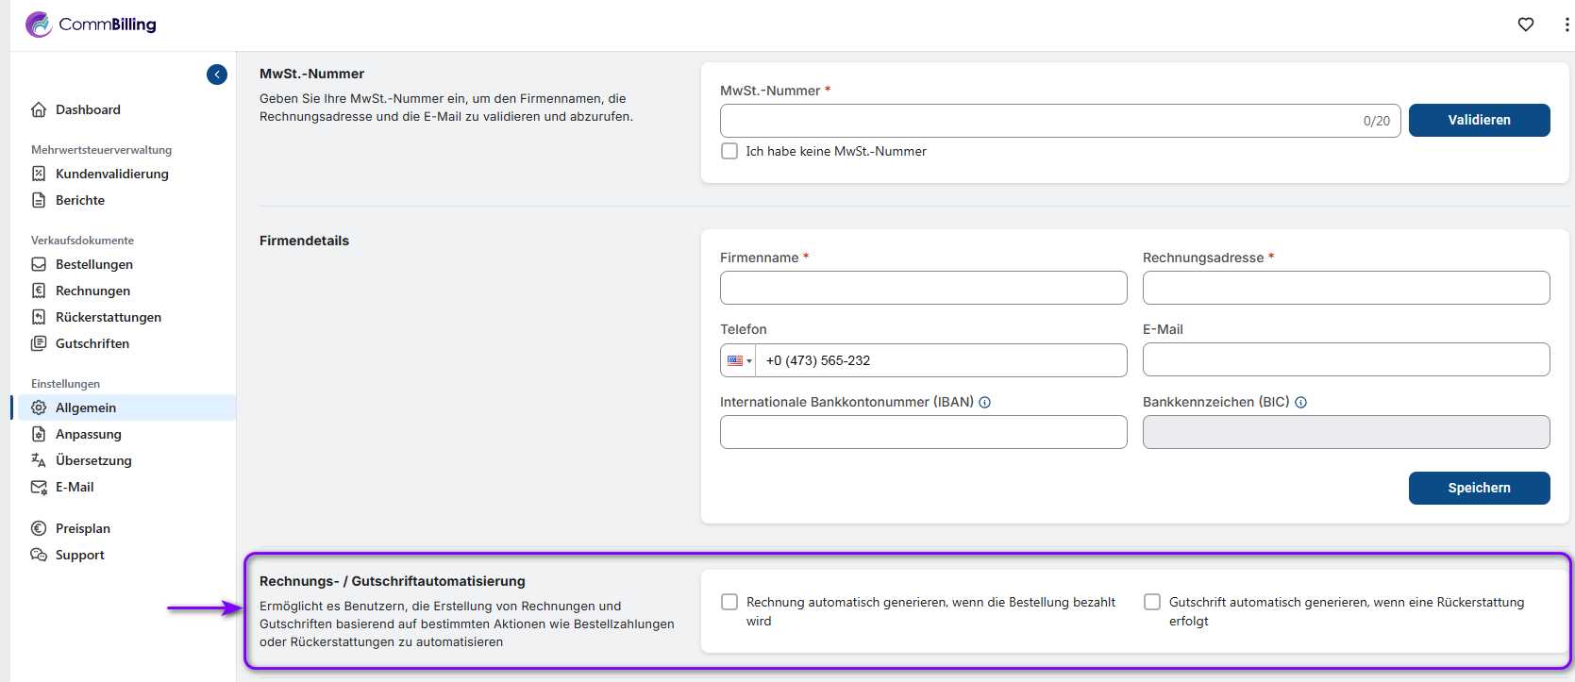Click the company E-Mail input field
This screenshot has height=682, width=1575.
pyautogui.click(x=1346, y=359)
